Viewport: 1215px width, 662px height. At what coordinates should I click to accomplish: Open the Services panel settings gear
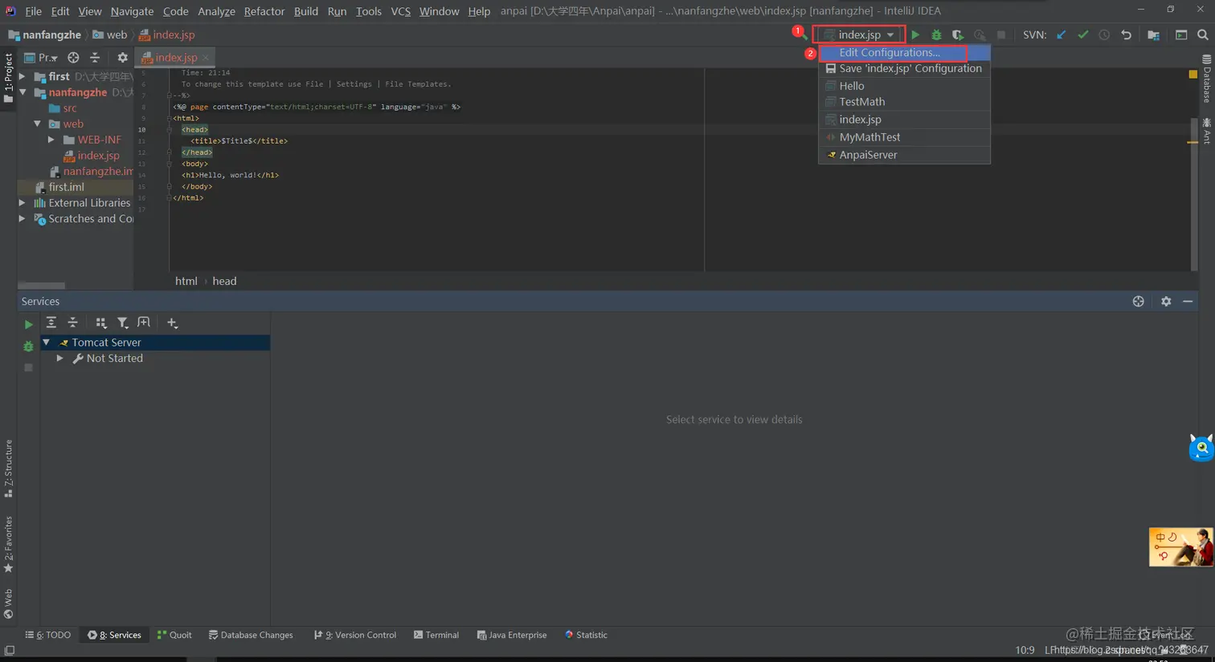point(1166,302)
